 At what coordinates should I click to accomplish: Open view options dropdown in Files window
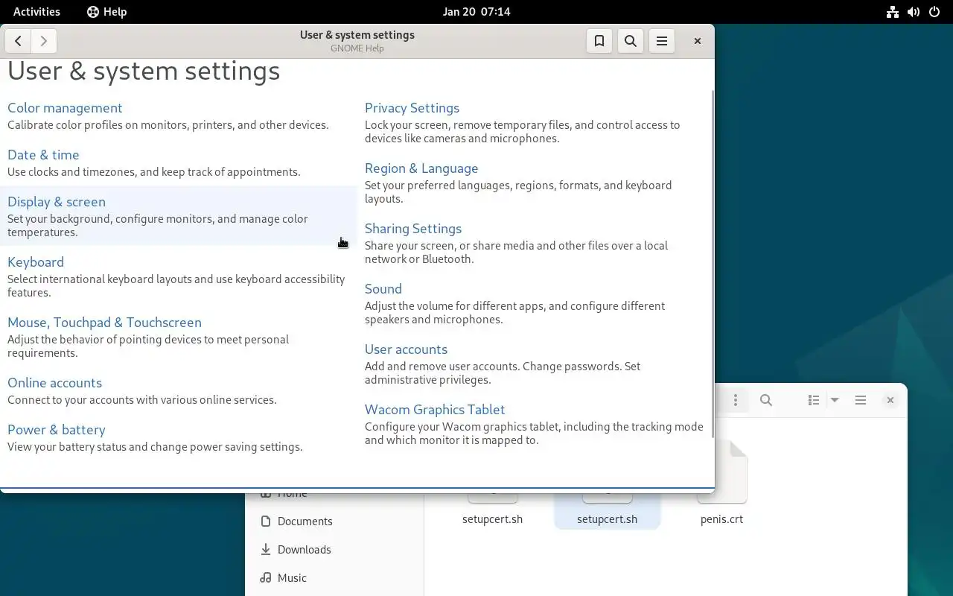pos(835,400)
